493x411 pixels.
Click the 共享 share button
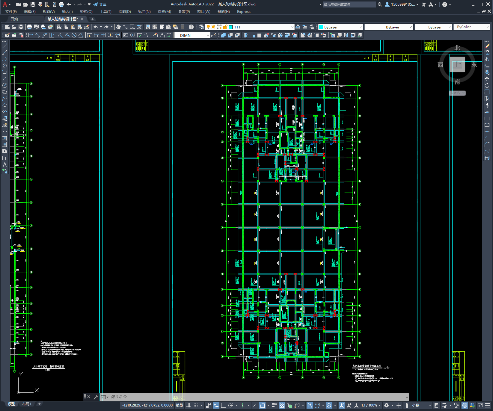click(100, 4)
